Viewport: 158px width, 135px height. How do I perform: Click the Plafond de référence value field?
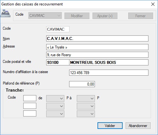pos(82,84)
